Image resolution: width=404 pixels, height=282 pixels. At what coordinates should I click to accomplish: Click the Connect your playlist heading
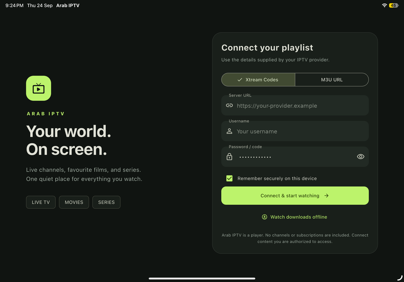click(267, 48)
